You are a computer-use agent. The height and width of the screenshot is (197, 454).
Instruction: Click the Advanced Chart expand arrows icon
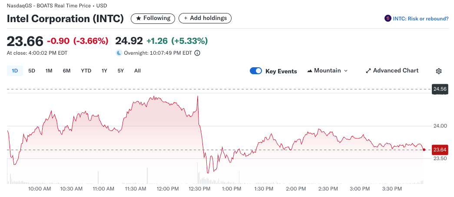[x=368, y=71]
